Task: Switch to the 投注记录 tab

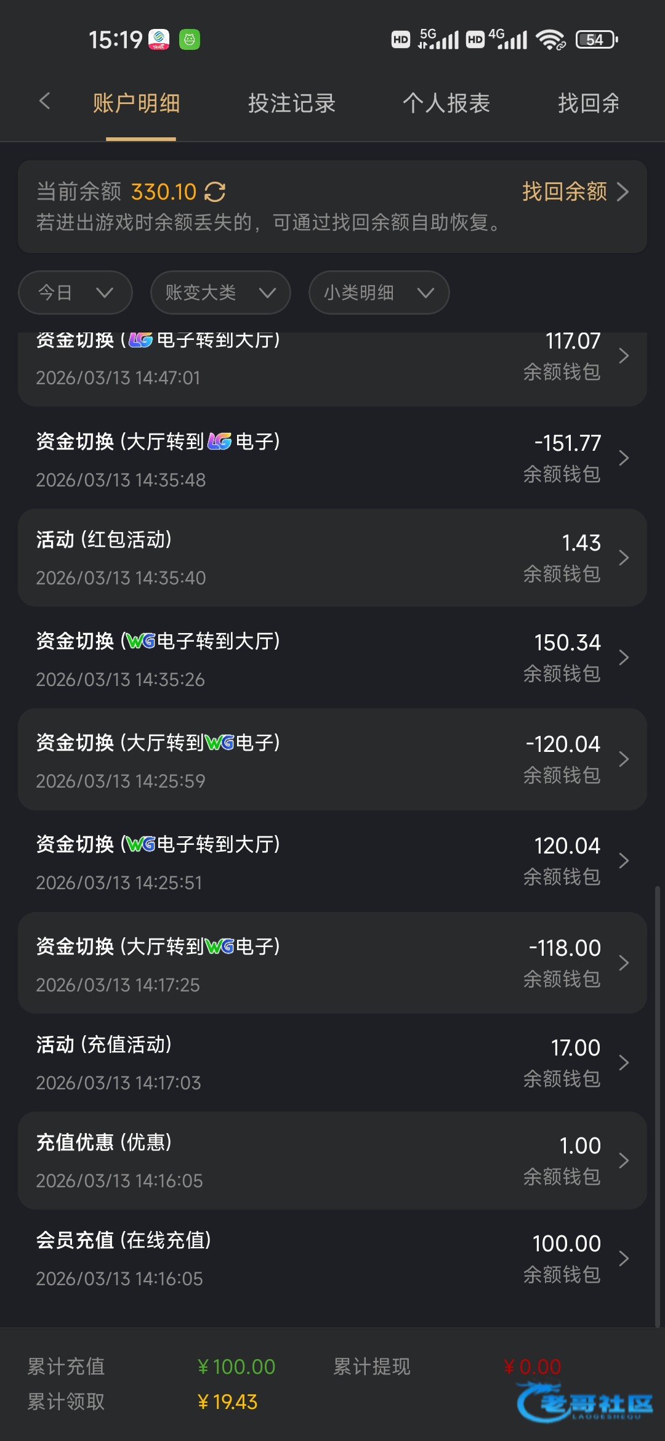Action: [x=292, y=103]
